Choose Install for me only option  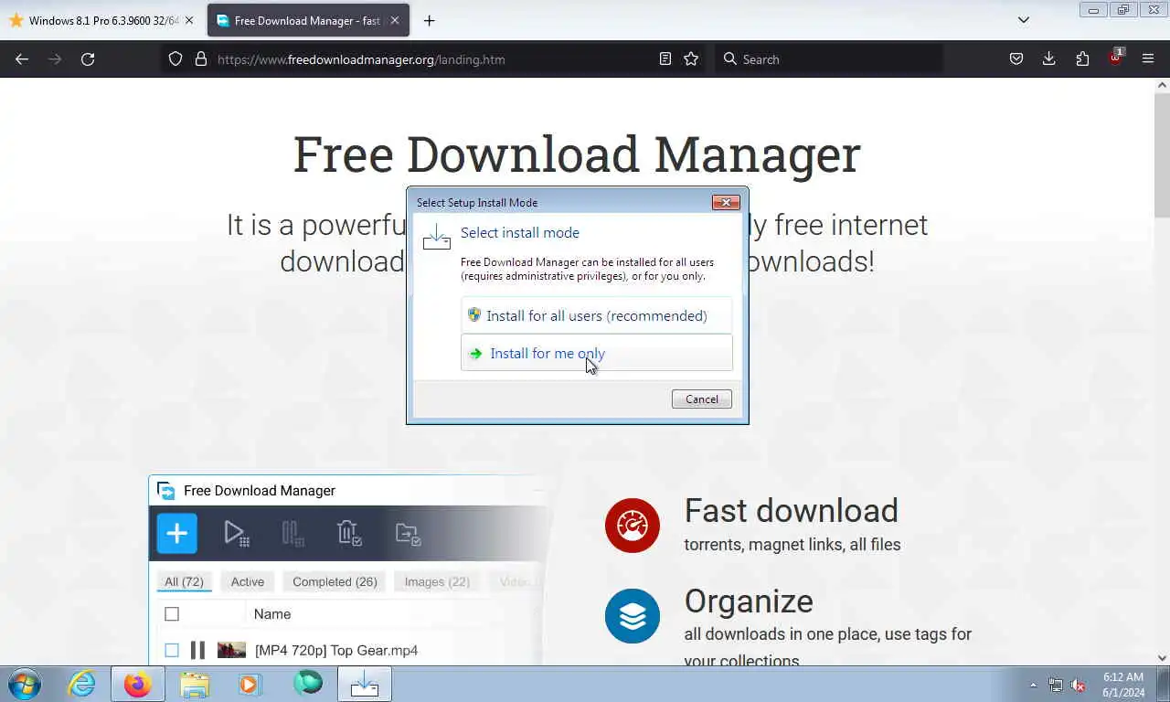(596, 353)
